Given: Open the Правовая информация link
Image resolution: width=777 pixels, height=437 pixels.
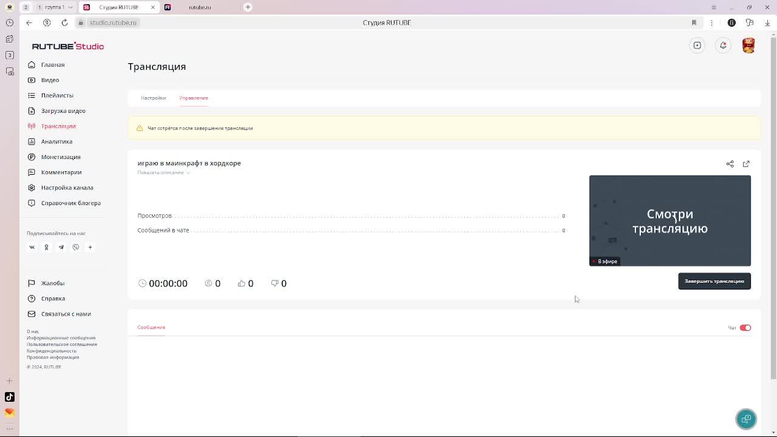Looking at the screenshot, I should pos(53,357).
